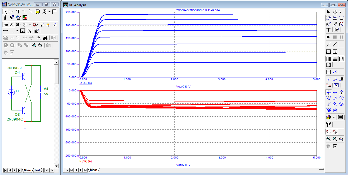Click the small binoculars Find icon
This screenshot has width=348, height=175.
pos(39,38)
